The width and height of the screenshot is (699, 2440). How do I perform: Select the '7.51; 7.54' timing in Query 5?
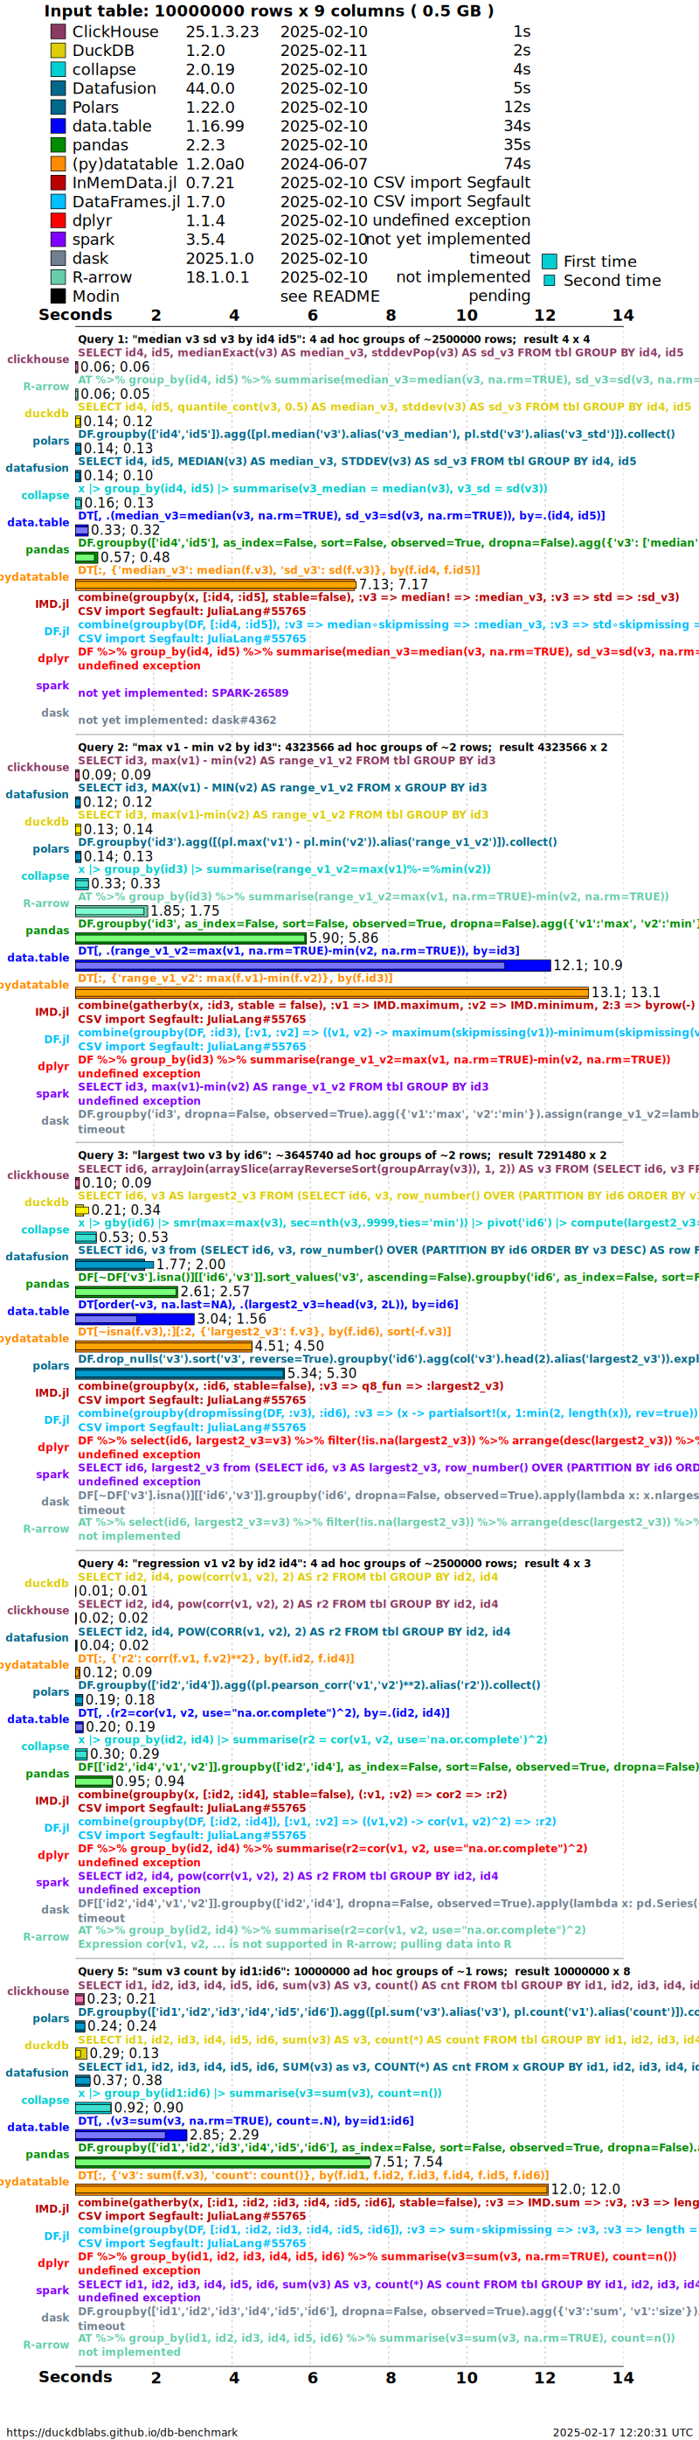pyautogui.click(x=409, y=2164)
